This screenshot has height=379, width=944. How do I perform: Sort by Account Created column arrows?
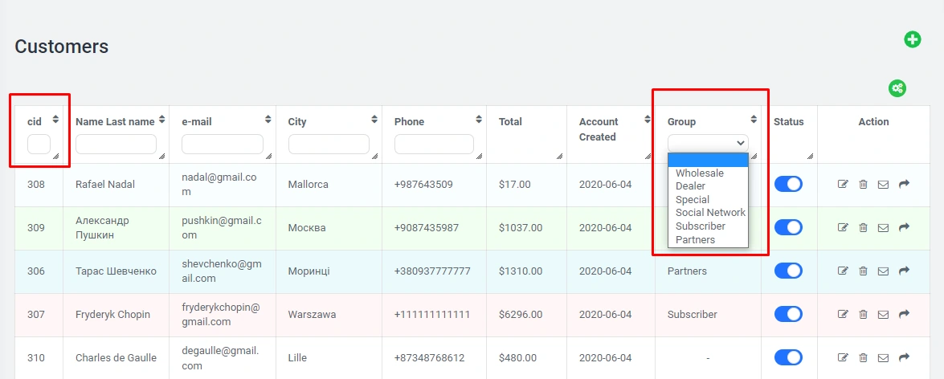[x=648, y=120]
